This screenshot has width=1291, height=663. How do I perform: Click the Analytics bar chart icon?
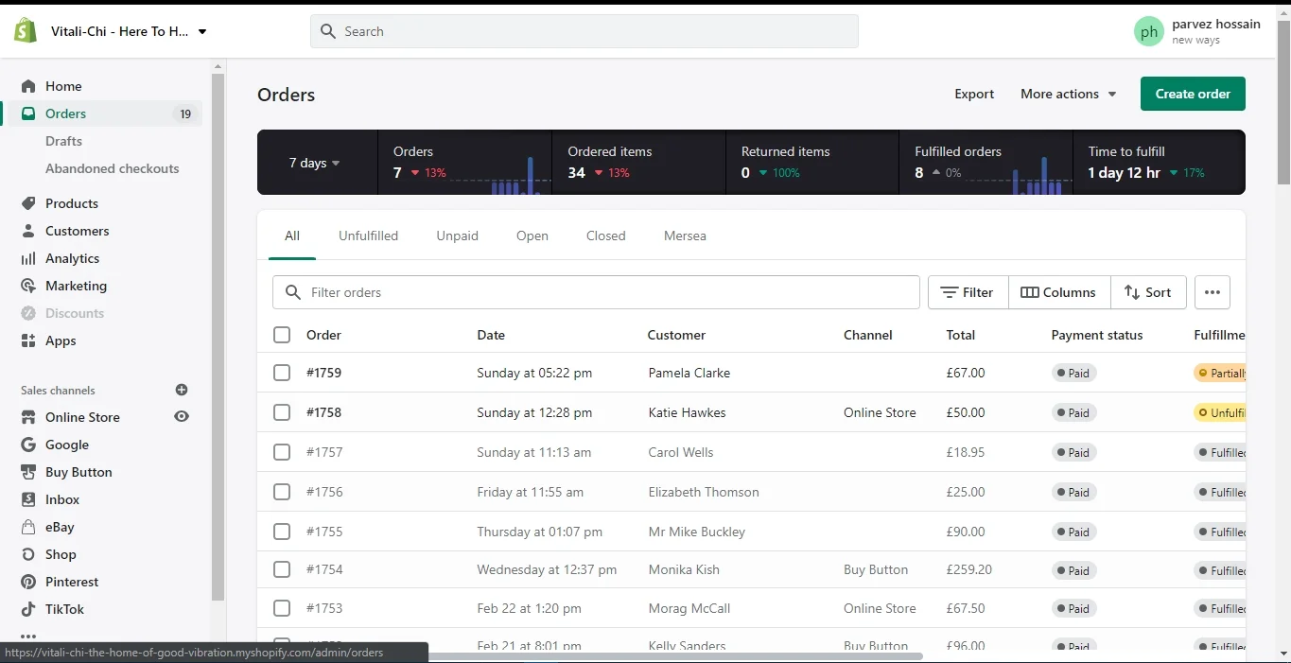pyautogui.click(x=28, y=258)
